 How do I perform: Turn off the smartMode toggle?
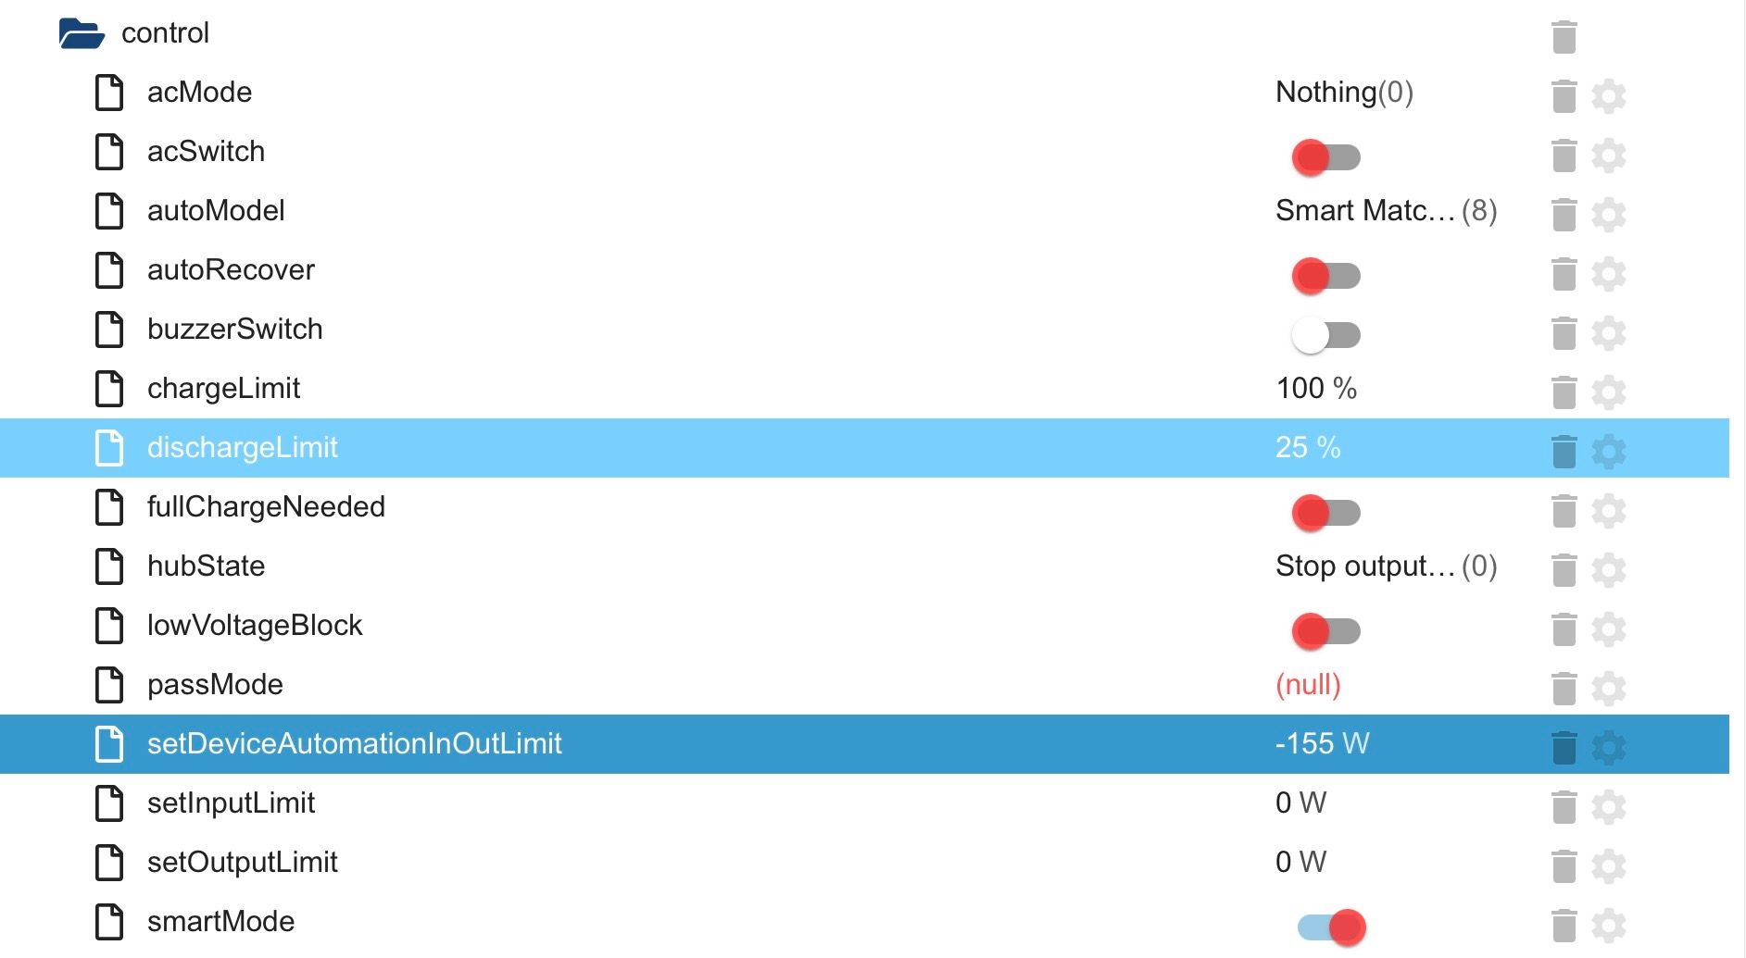pyautogui.click(x=1331, y=926)
